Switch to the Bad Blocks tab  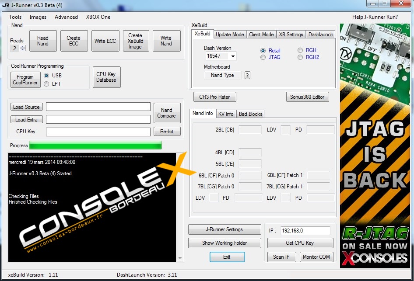251,114
